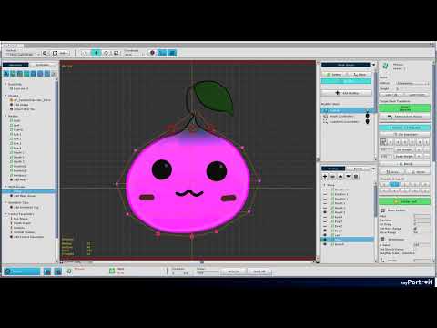Open the Coordinate dropdown in toolbar

(134, 55)
